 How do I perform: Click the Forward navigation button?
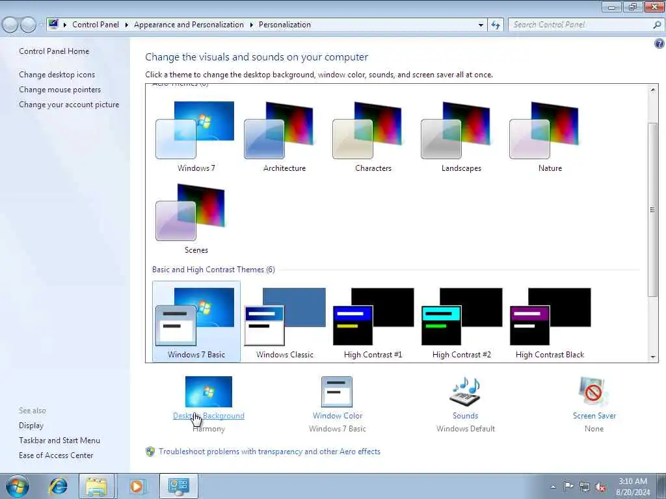coord(29,25)
